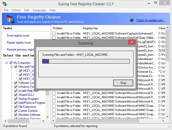This screenshot has height=130, width=172.
Task: Uncheck the Windows Fonts checkbox
Action: click(16, 87)
